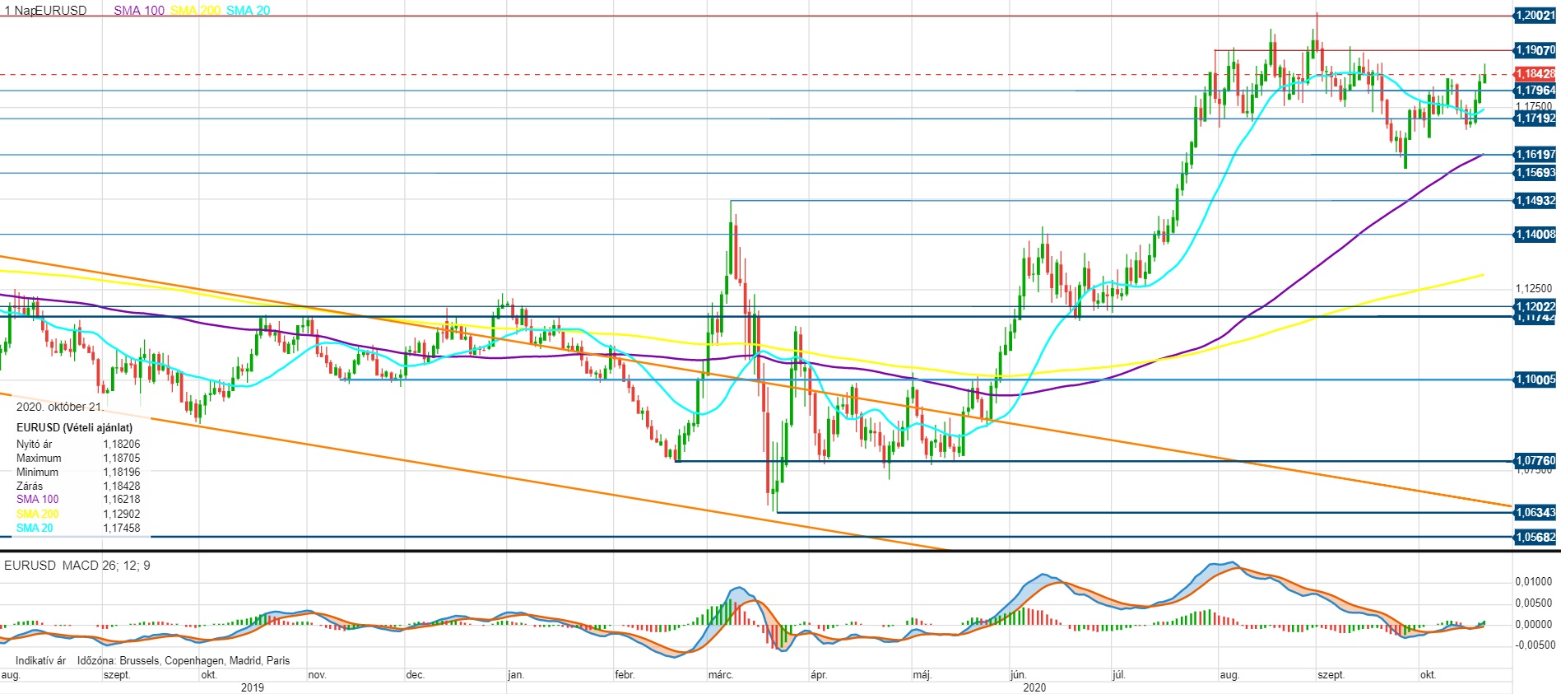
Task: Select the 1,05682 price level label
Action: click(x=1535, y=538)
